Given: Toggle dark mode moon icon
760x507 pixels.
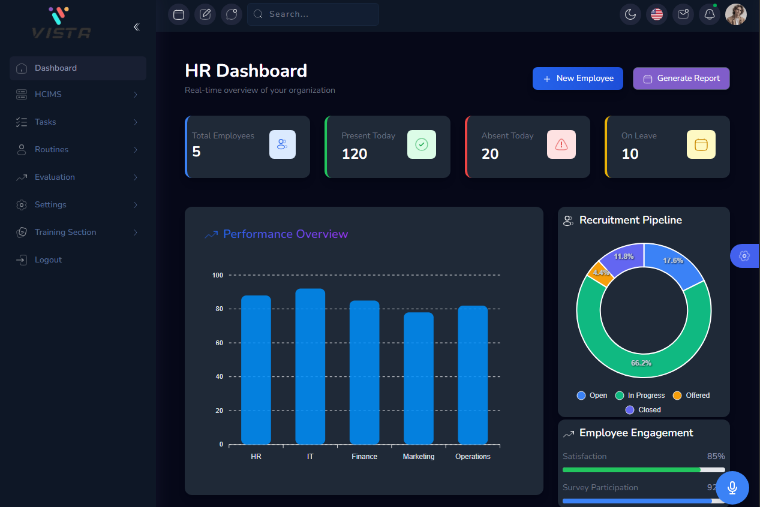Looking at the screenshot, I should tap(630, 14).
